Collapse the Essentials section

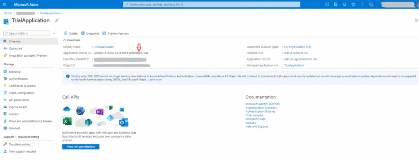72,40
